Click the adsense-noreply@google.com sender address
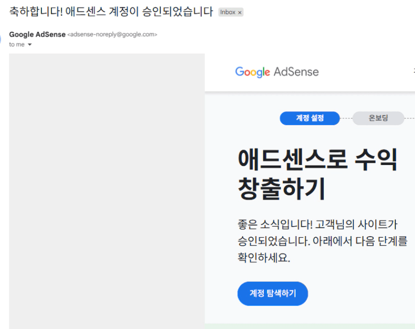Screen dimensions: 415x329 (x=112, y=34)
